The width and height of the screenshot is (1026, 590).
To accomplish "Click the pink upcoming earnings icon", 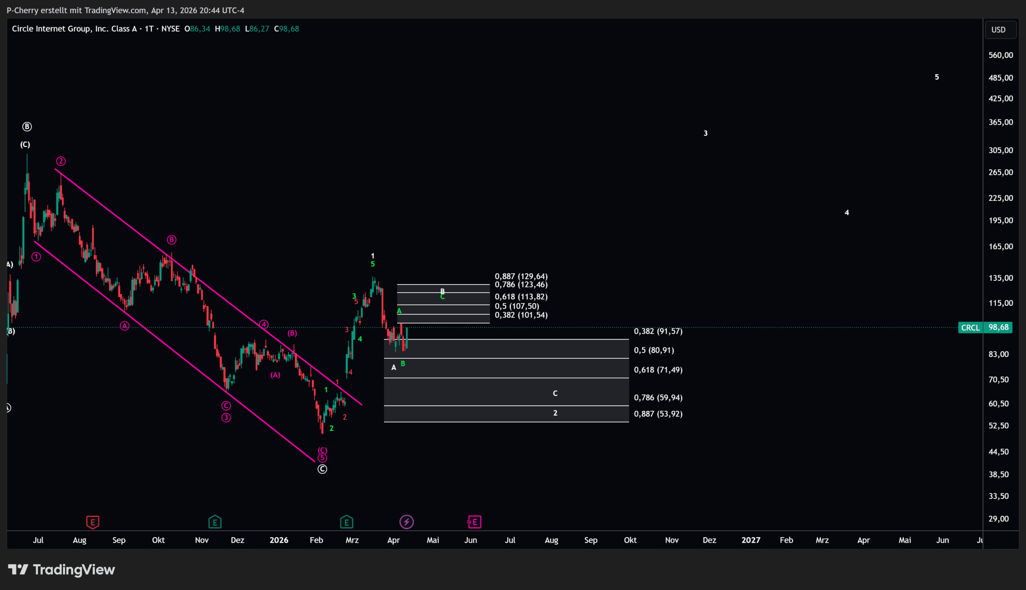I will click(474, 522).
